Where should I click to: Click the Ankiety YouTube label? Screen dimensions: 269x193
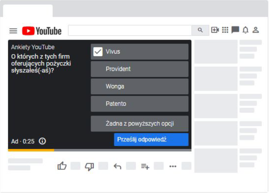pyautogui.click(x=33, y=47)
